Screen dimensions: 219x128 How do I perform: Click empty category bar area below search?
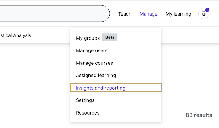[50, 35]
